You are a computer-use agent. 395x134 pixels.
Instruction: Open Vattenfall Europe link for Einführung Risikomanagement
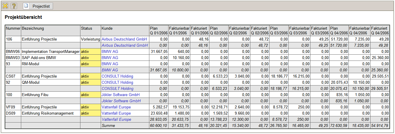pos(116,113)
